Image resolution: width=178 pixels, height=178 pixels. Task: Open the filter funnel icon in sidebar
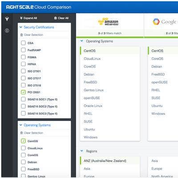[x=7, y=19]
